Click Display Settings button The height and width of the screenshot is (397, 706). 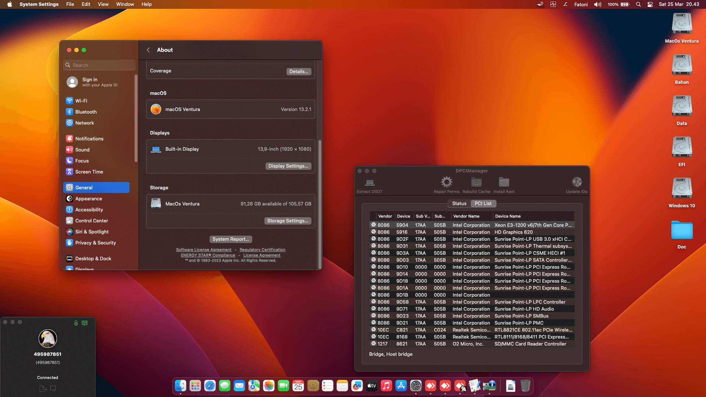coord(288,166)
